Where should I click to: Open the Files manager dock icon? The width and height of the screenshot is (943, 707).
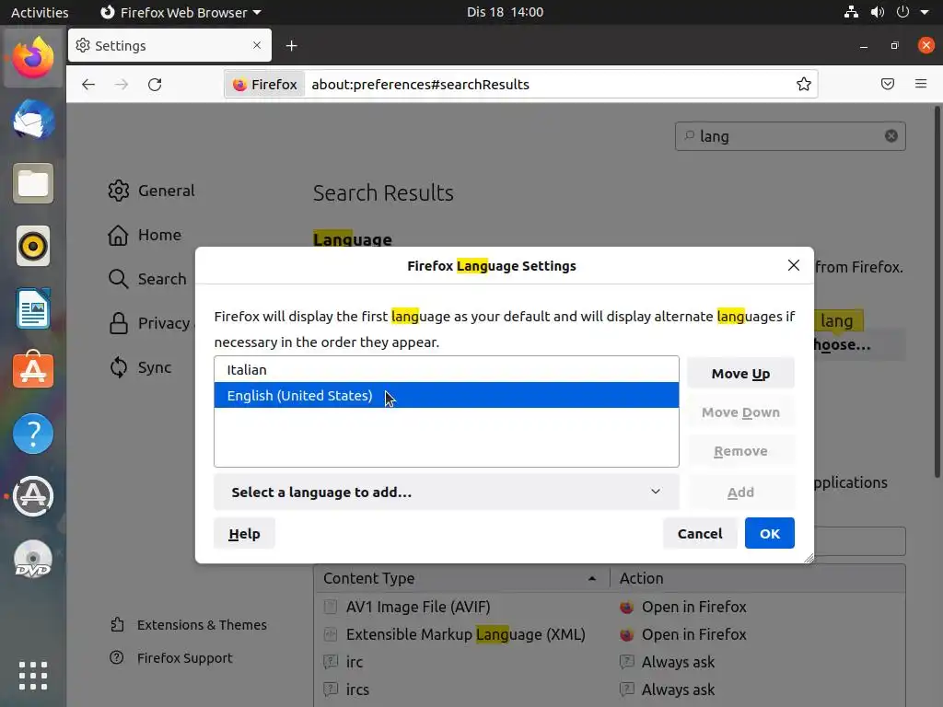tap(33, 183)
